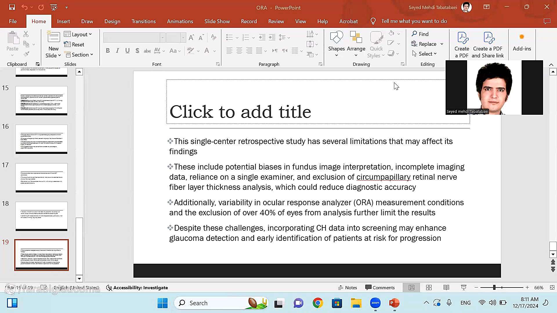Open the Design tab
The width and height of the screenshot is (557, 313).
click(112, 21)
